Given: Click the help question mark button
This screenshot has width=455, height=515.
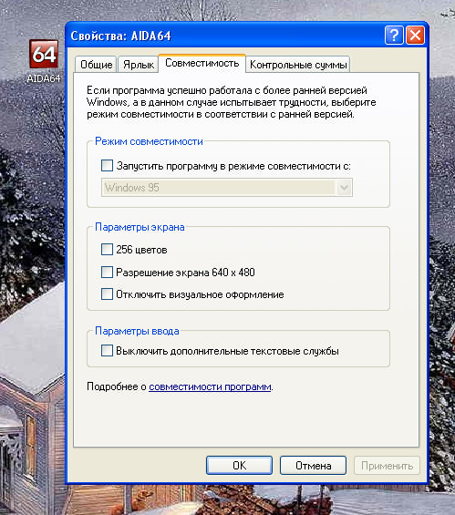Looking at the screenshot, I should pyautogui.click(x=394, y=35).
